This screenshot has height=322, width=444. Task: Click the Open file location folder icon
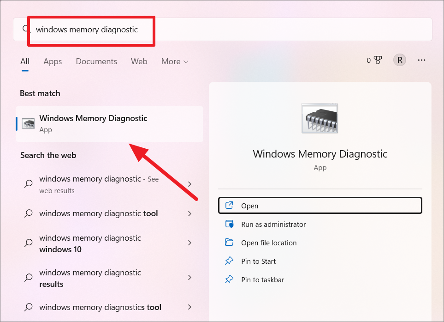point(229,243)
